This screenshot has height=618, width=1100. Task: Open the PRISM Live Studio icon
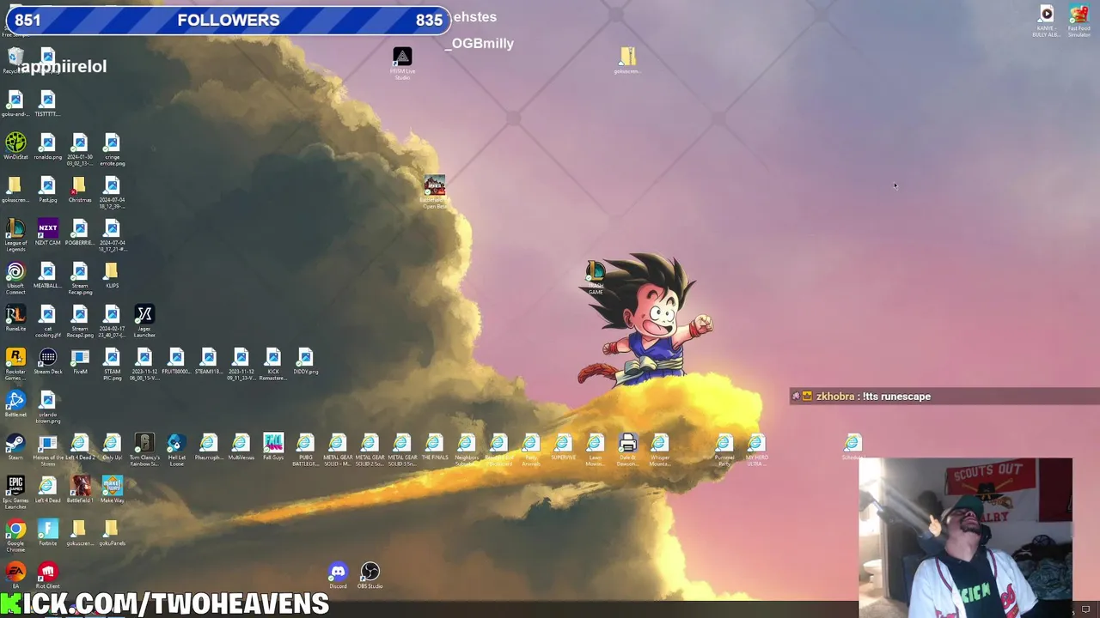(402, 64)
